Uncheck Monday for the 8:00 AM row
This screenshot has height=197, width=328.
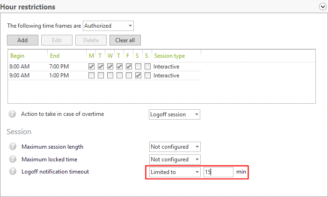91,66
